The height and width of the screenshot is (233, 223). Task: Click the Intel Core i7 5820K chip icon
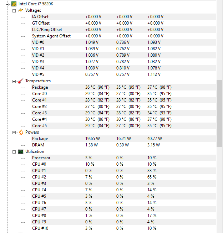click(14, 4)
